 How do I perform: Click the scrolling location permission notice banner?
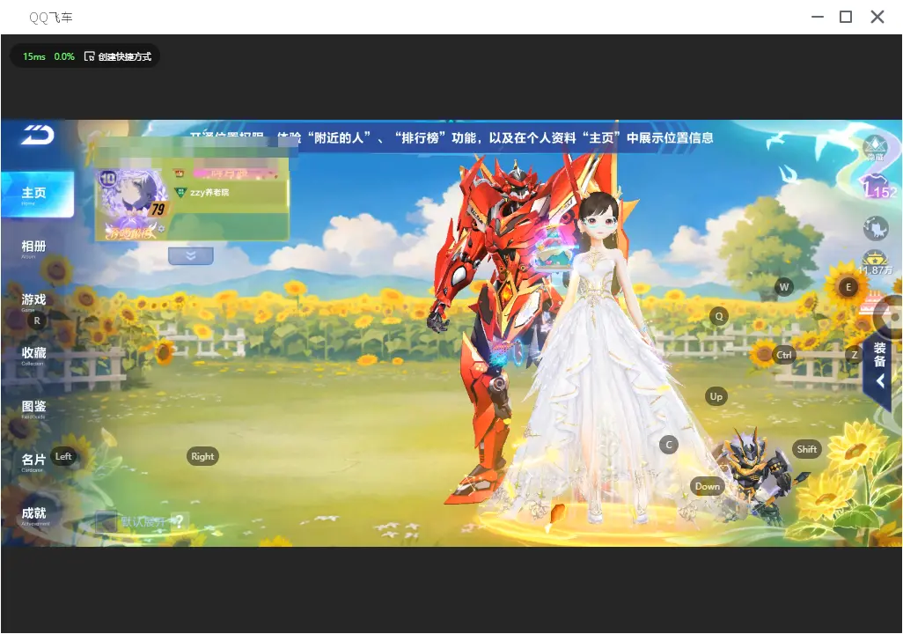point(451,137)
